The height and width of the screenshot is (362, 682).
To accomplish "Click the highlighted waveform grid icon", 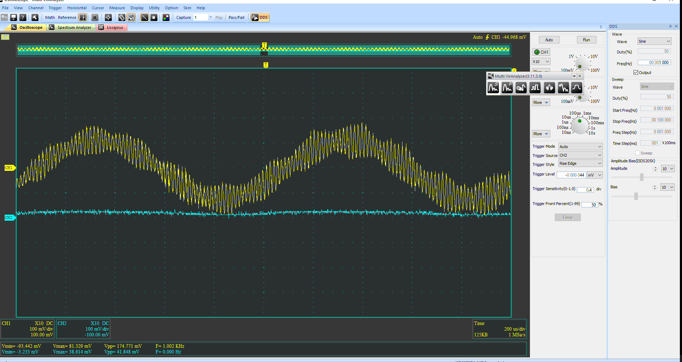I will pos(131,17).
